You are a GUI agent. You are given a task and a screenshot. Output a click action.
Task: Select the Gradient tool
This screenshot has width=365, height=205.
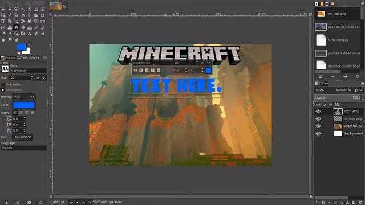30,27
